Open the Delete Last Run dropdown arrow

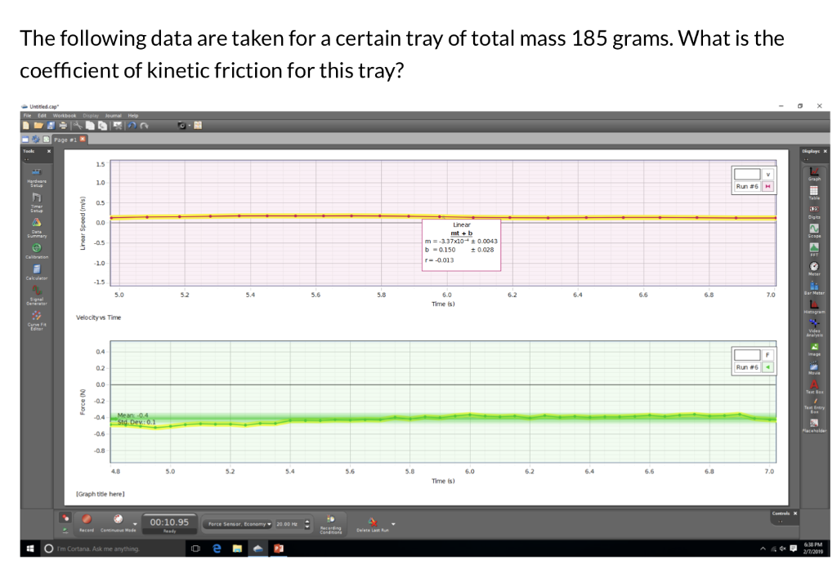tap(392, 526)
